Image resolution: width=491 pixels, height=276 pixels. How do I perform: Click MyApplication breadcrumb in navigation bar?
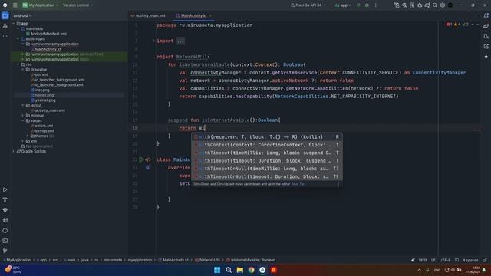(17, 260)
